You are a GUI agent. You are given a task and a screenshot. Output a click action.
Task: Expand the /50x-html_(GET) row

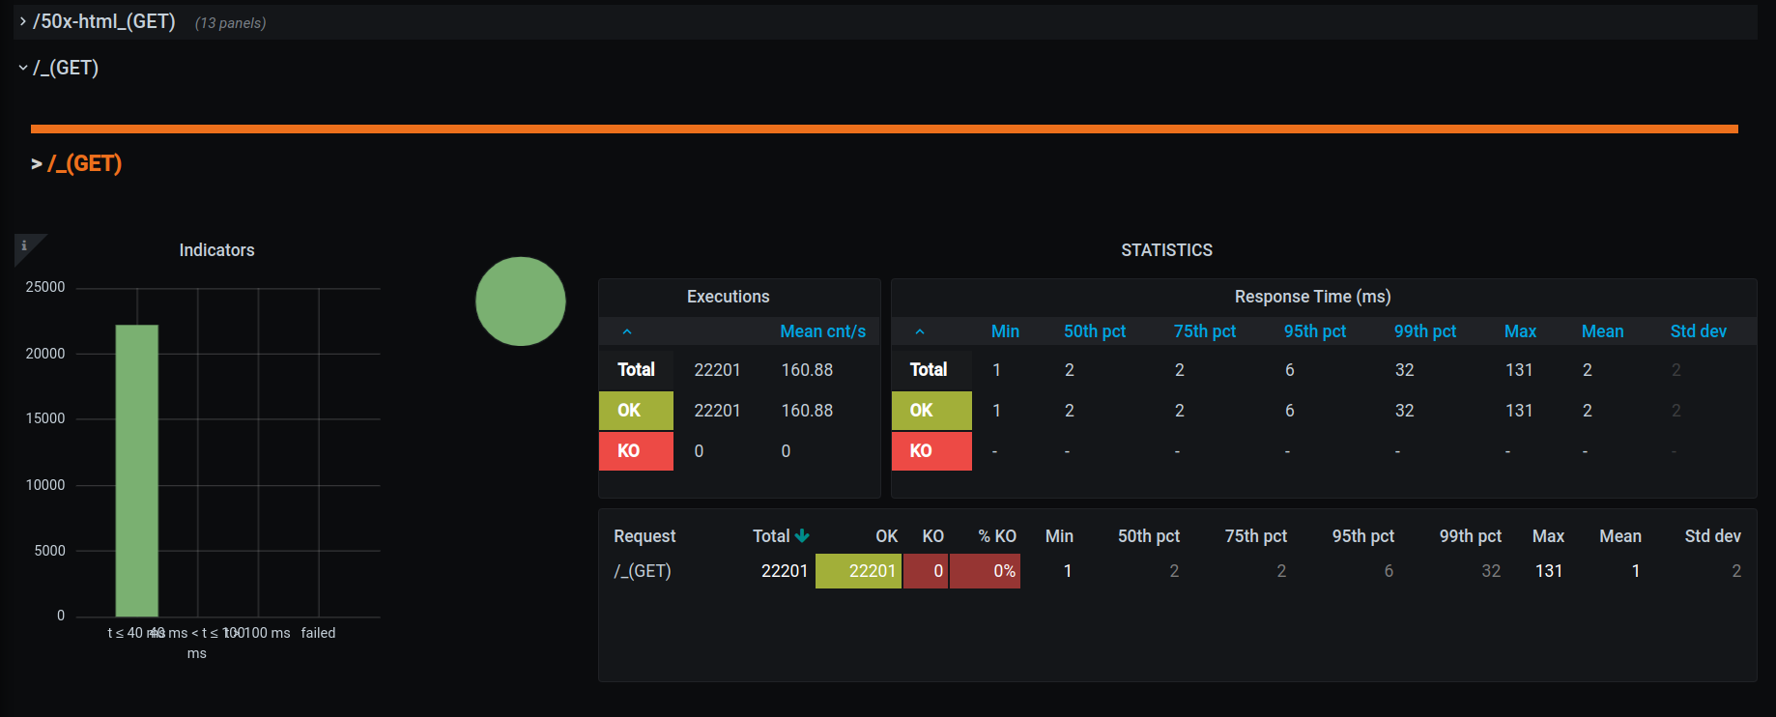103,21
